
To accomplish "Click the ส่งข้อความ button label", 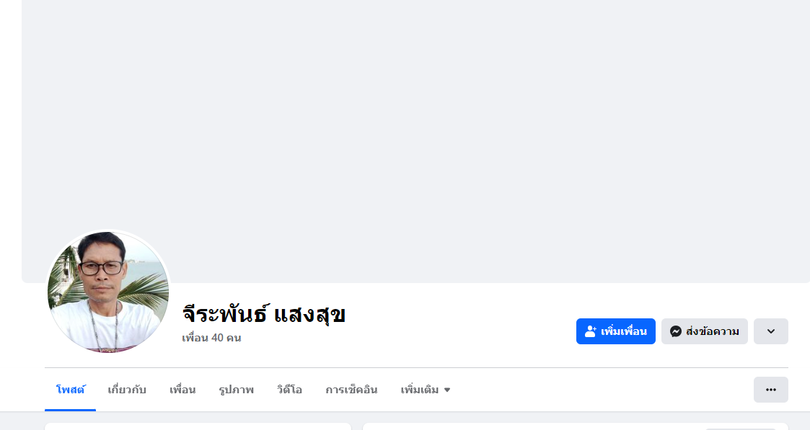I will tap(712, 331).
